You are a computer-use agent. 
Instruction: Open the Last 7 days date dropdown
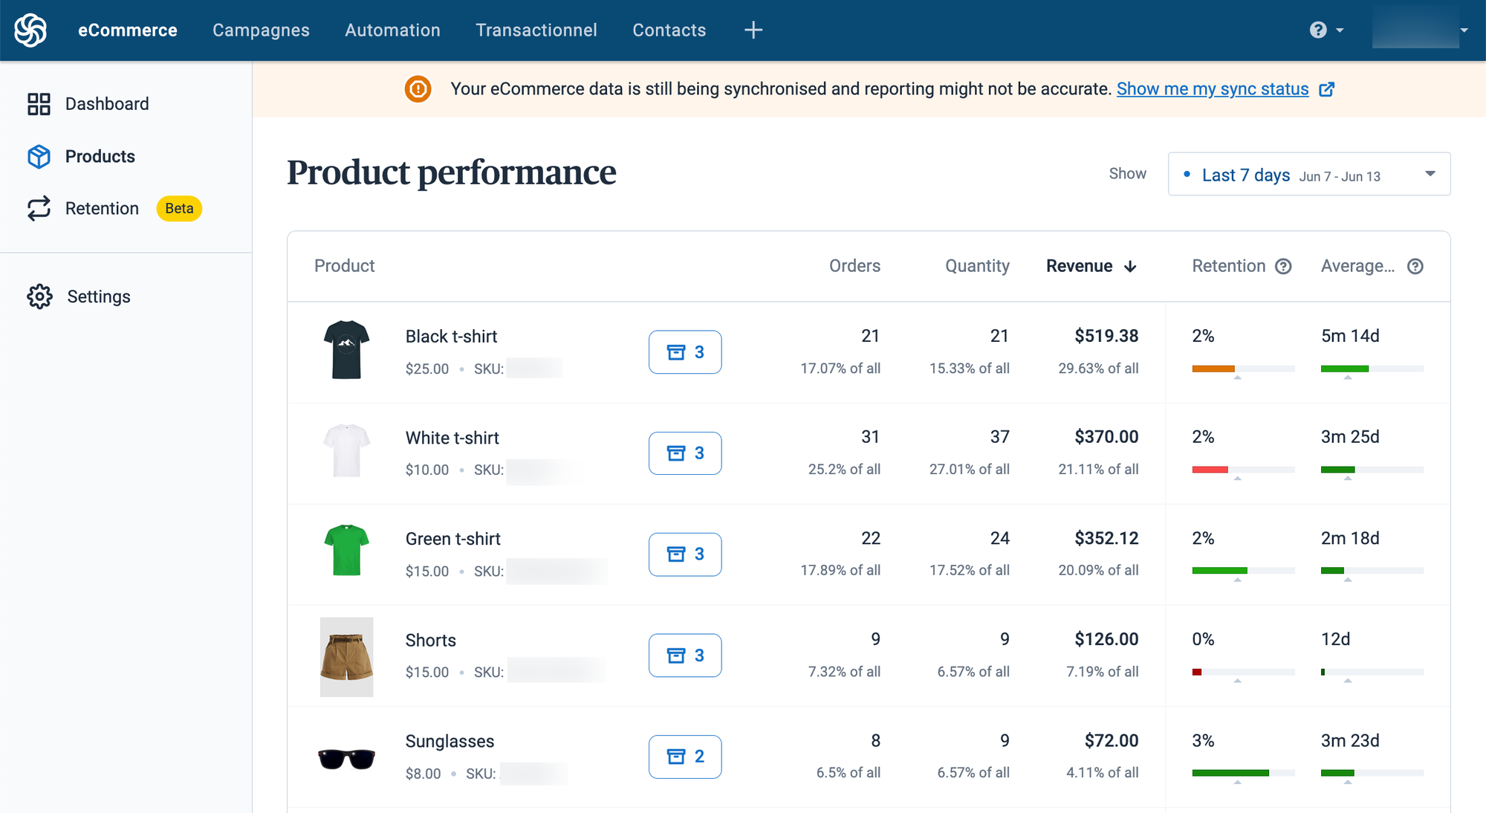[x=1308, y=175]
